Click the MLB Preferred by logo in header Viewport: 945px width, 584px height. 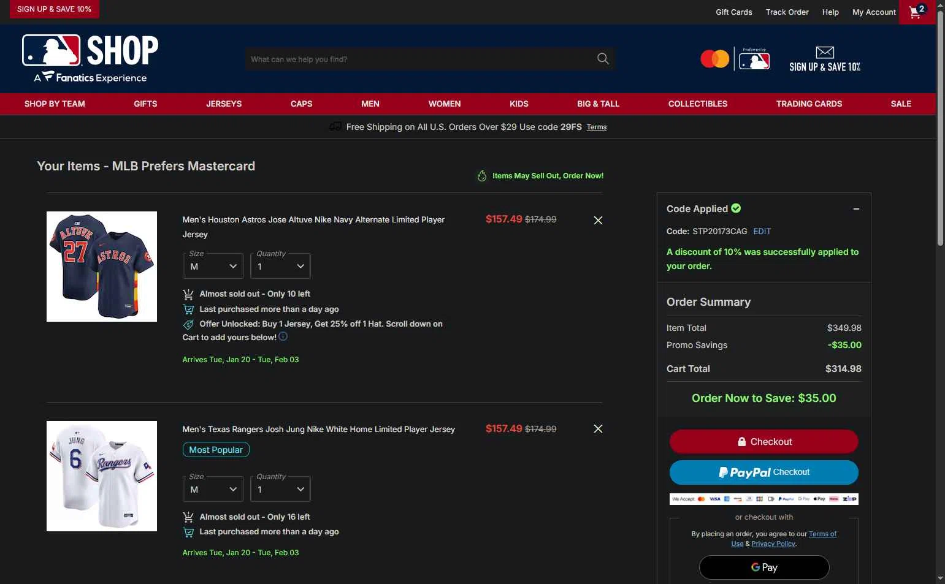tap(754, 59)
